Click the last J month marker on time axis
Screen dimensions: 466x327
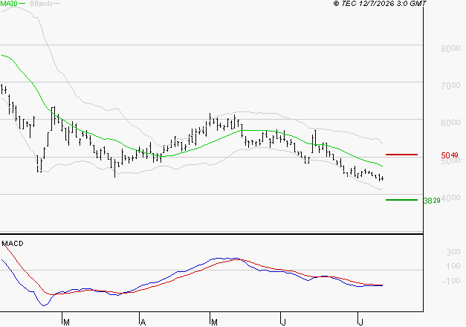coord(360,323)
